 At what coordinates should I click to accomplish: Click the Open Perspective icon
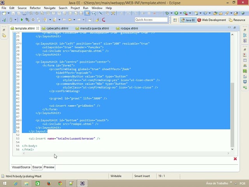[175, 20]
